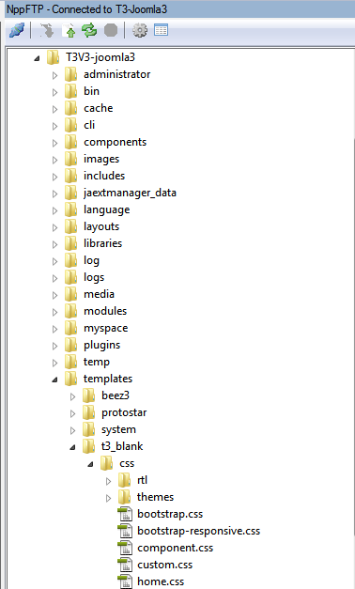Viewport: 355px width, 589px height.
Task: Click the T3V3-joomla3 root folder icon
Action: [53, 57]
